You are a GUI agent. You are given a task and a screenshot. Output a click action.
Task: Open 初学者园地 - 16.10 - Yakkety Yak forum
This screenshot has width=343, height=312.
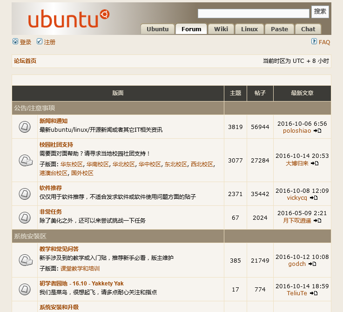[x=81, y=284]
